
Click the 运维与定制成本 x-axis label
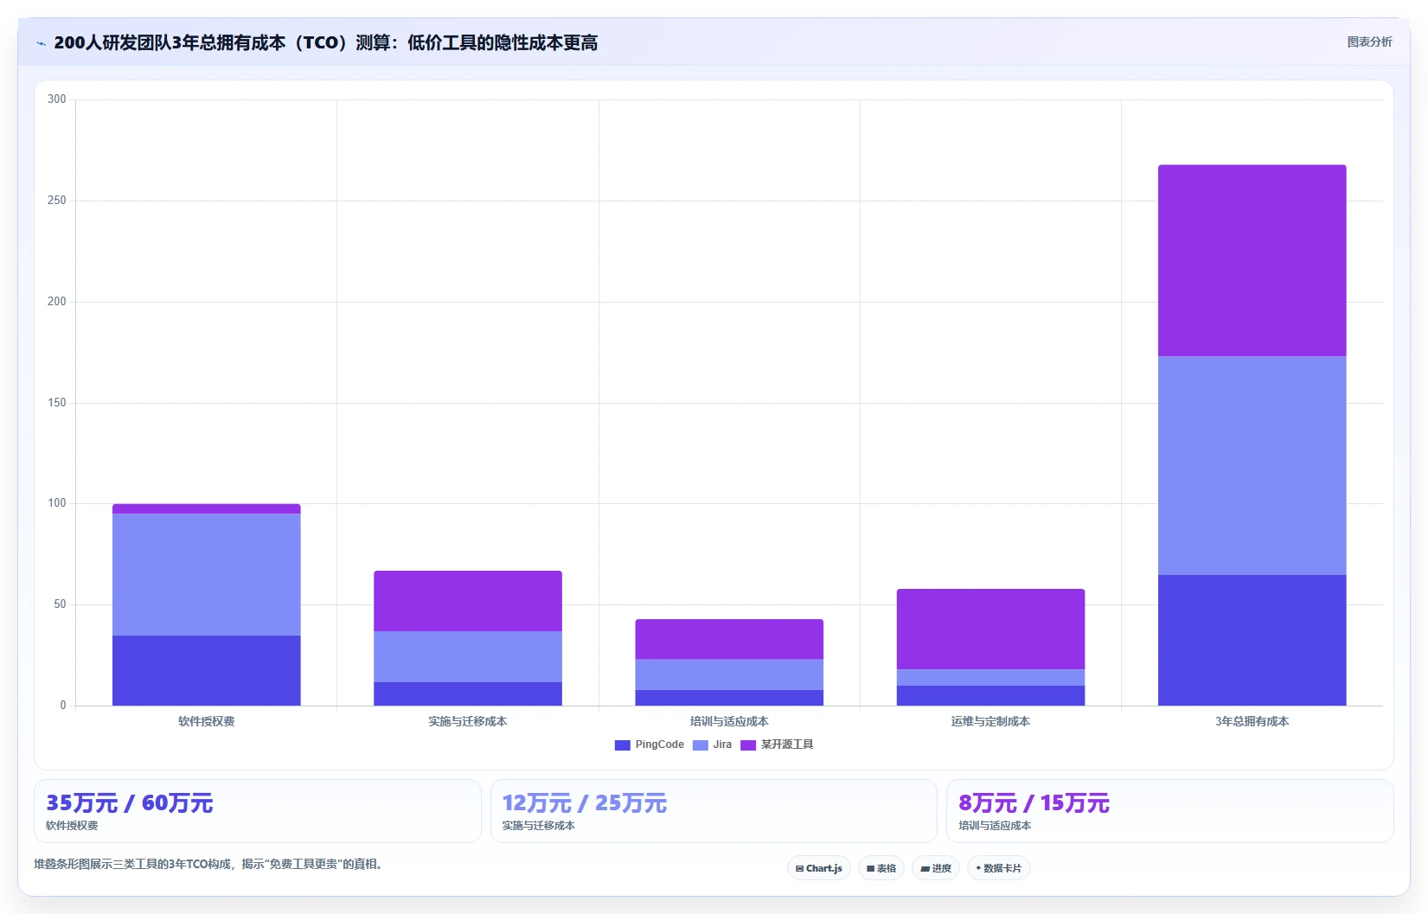[990, 721]
